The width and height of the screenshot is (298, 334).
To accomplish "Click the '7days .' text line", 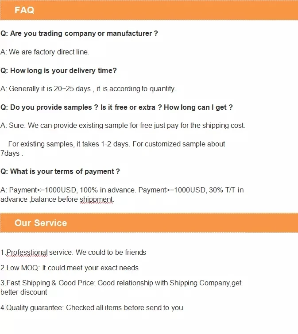I will [x=12, y=154].
